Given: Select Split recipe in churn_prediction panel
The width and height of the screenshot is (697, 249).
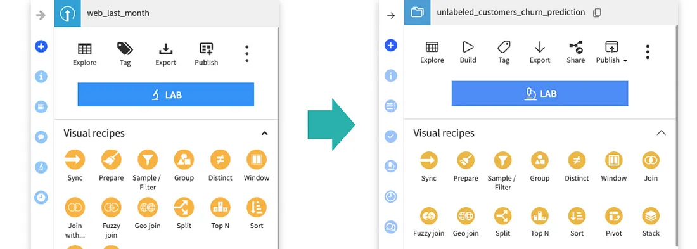Looking at the screenshot, I should 502,215.
